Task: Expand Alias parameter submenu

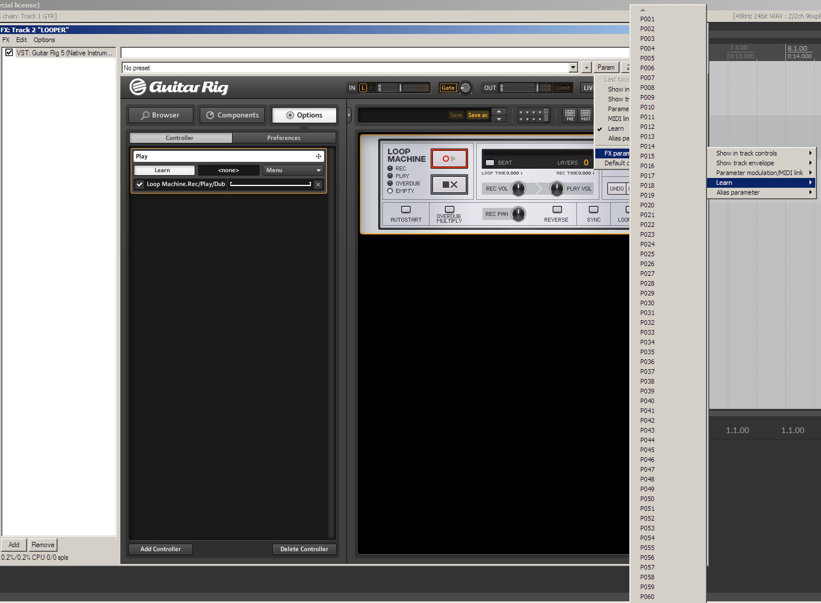Action: [x=760, y=192]
